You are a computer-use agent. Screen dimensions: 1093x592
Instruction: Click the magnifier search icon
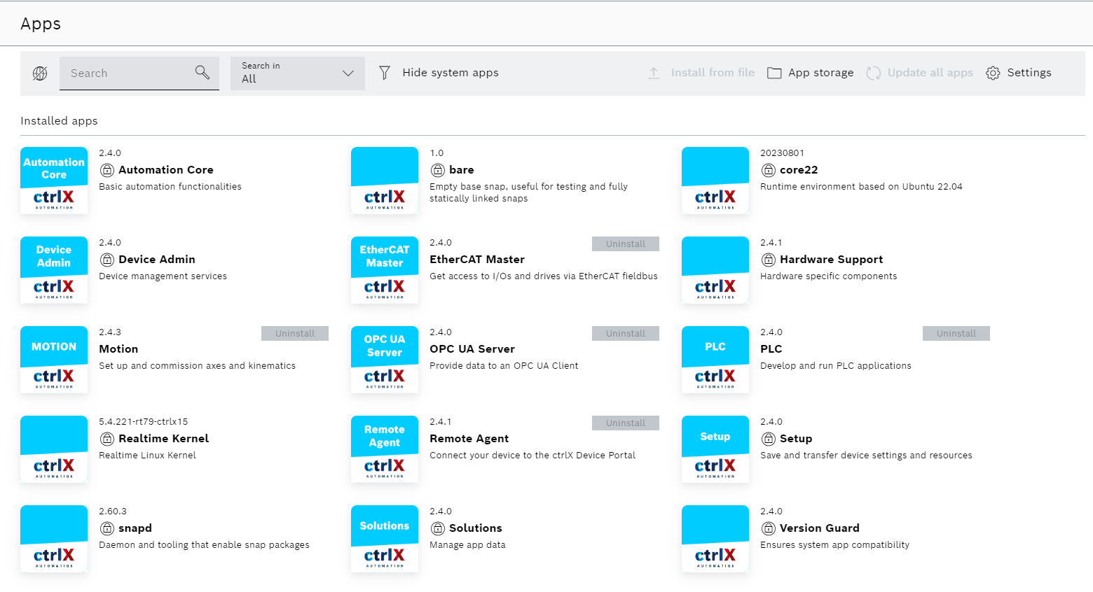click(202, 73)
